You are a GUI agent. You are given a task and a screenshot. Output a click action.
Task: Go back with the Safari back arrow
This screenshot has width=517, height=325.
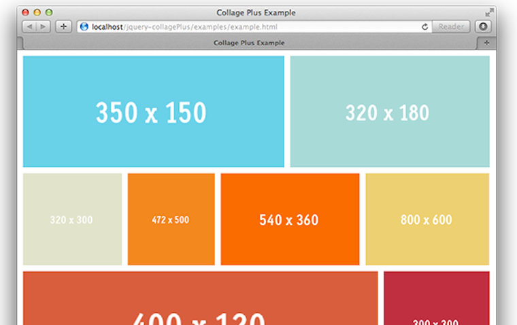tap(29, 26)
